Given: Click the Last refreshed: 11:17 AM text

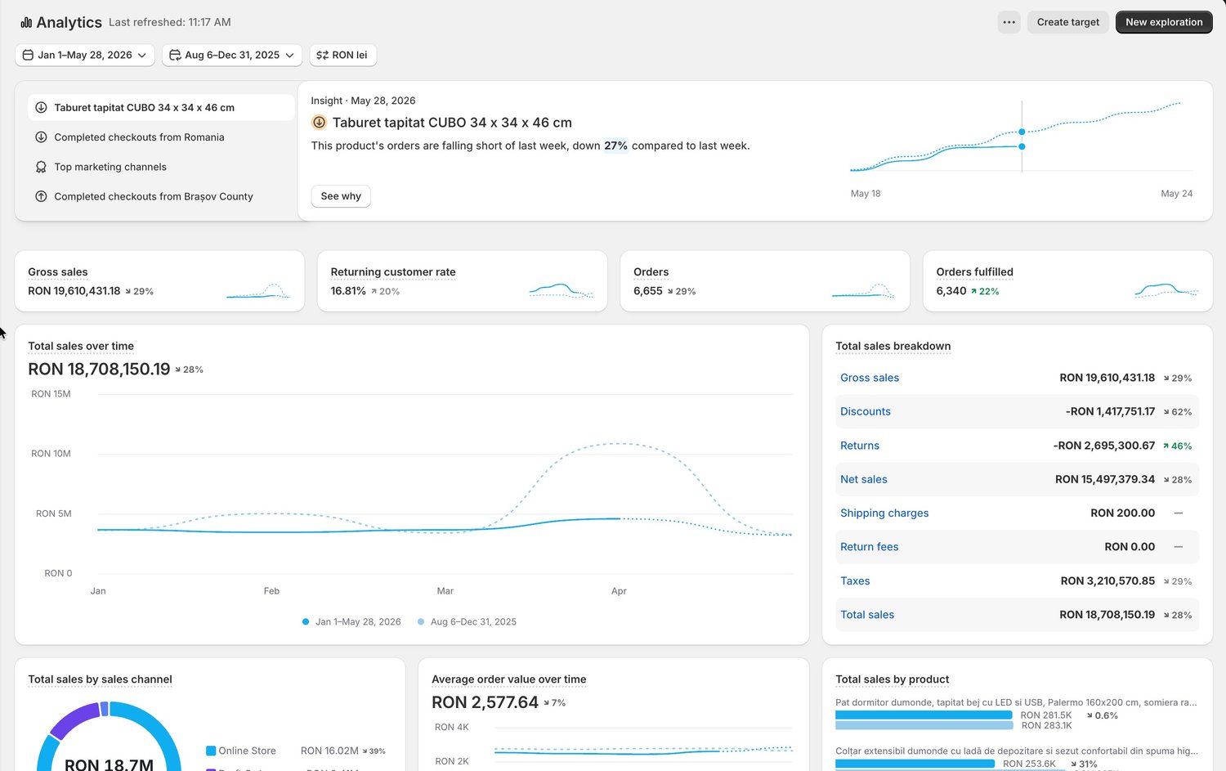Looking at the screenshot, I should pos(170,22).
